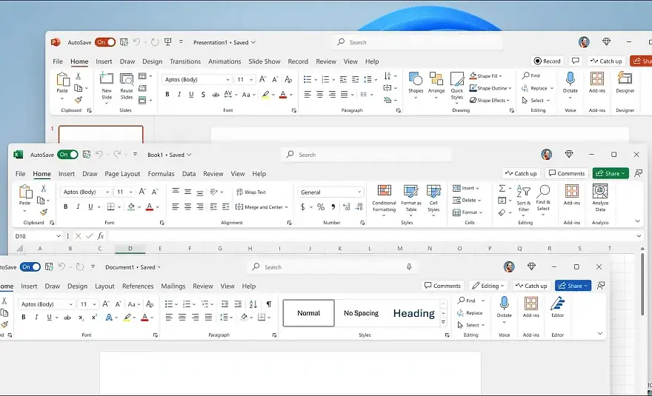Toggle Bold in Excel Font group
The image size is (652, 396).
(65, 207)
